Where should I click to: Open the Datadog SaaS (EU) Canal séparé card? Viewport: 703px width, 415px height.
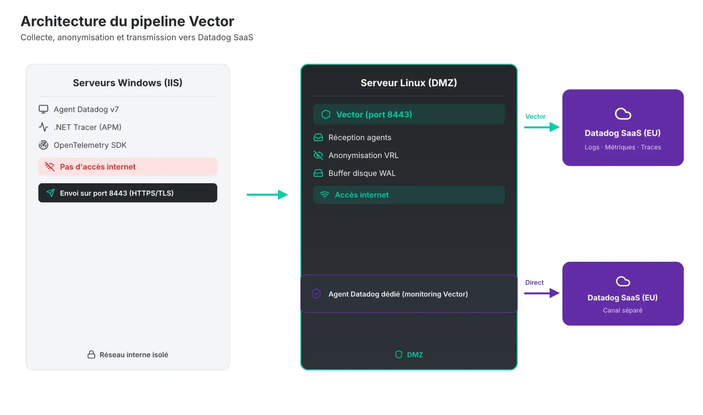coord(623,294)
